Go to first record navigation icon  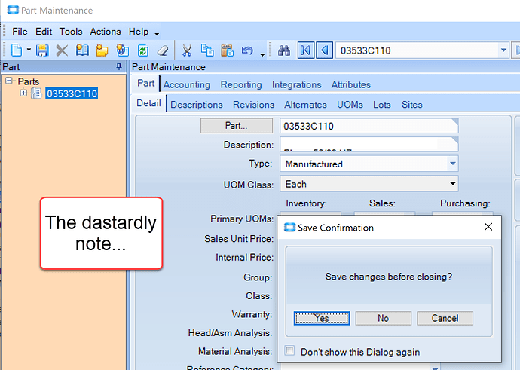coord(306,50)
